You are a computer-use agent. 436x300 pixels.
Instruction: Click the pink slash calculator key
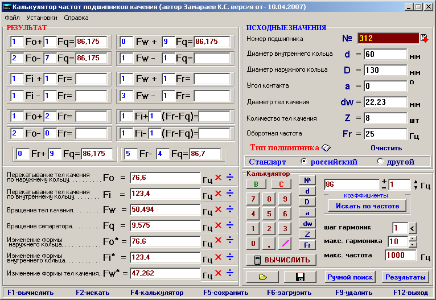(x=285, y=243)
